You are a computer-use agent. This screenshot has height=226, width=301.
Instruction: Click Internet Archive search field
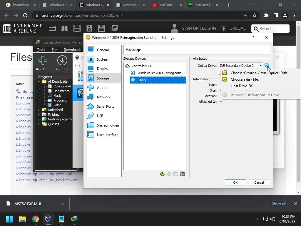270,29
